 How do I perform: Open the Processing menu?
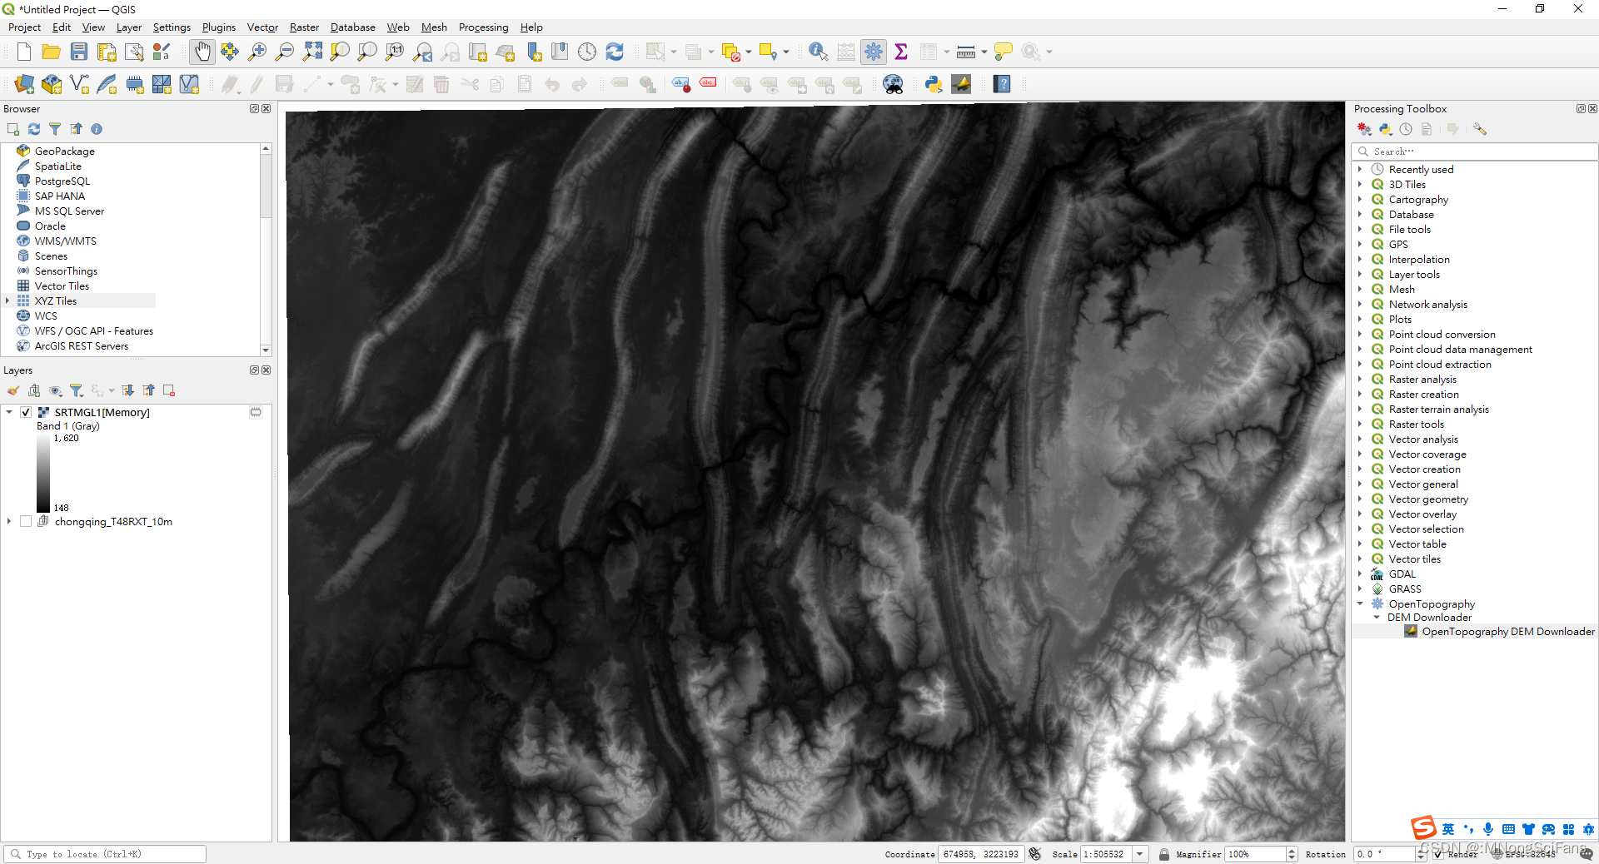(x=483, y=27)
